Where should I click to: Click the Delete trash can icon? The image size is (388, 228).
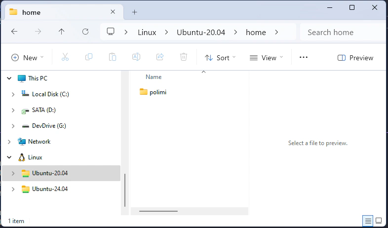click(184, 58)
